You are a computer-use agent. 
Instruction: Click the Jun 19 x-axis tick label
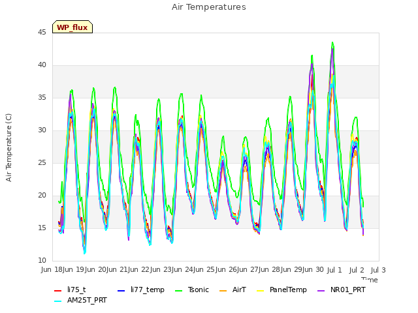pos(86,270)
